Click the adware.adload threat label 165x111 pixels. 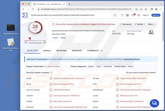(54, 66)
